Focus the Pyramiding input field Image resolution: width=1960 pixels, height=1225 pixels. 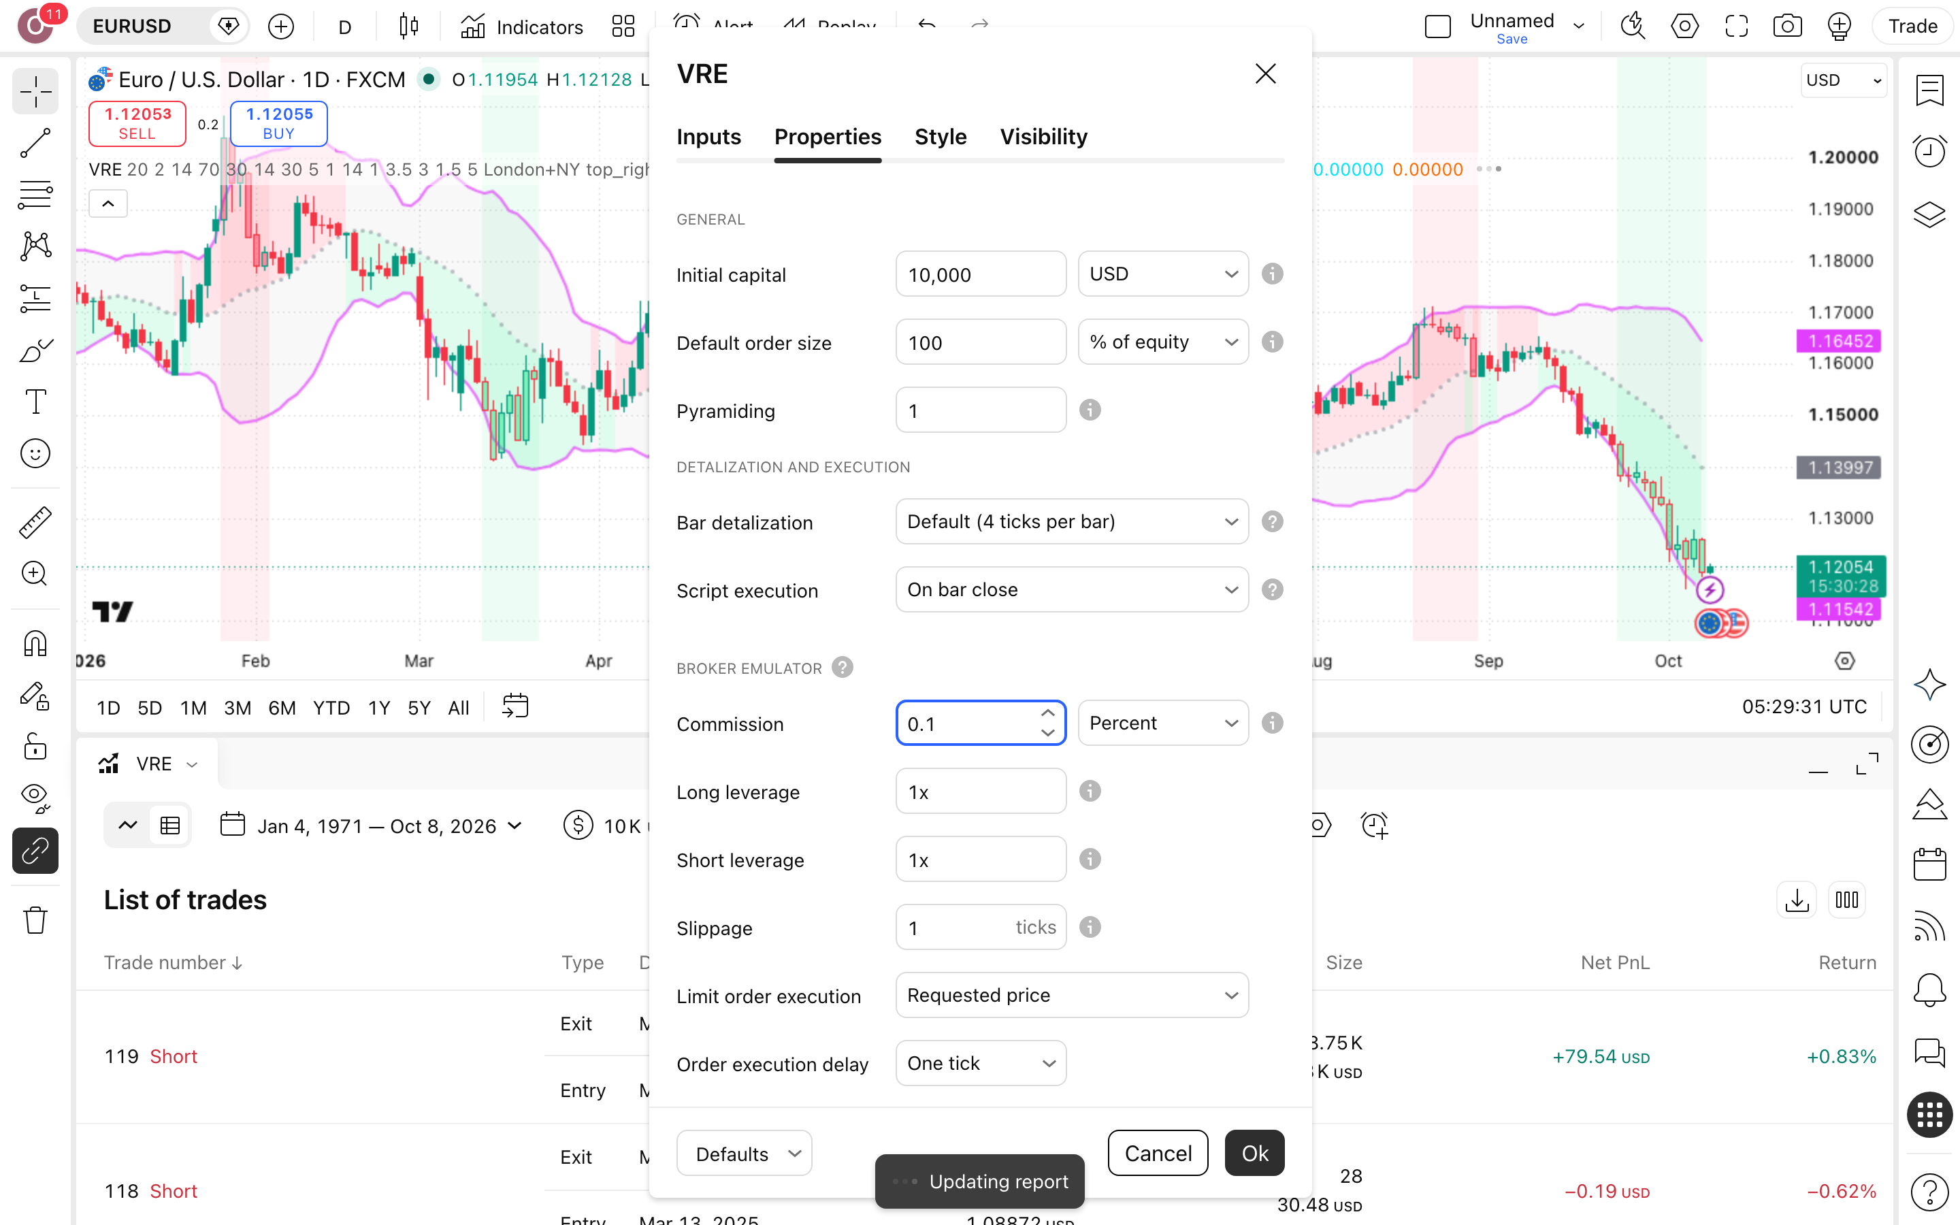981,410
